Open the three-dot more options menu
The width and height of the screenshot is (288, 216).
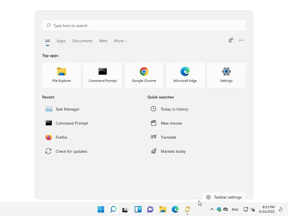(x=241, y=40)
